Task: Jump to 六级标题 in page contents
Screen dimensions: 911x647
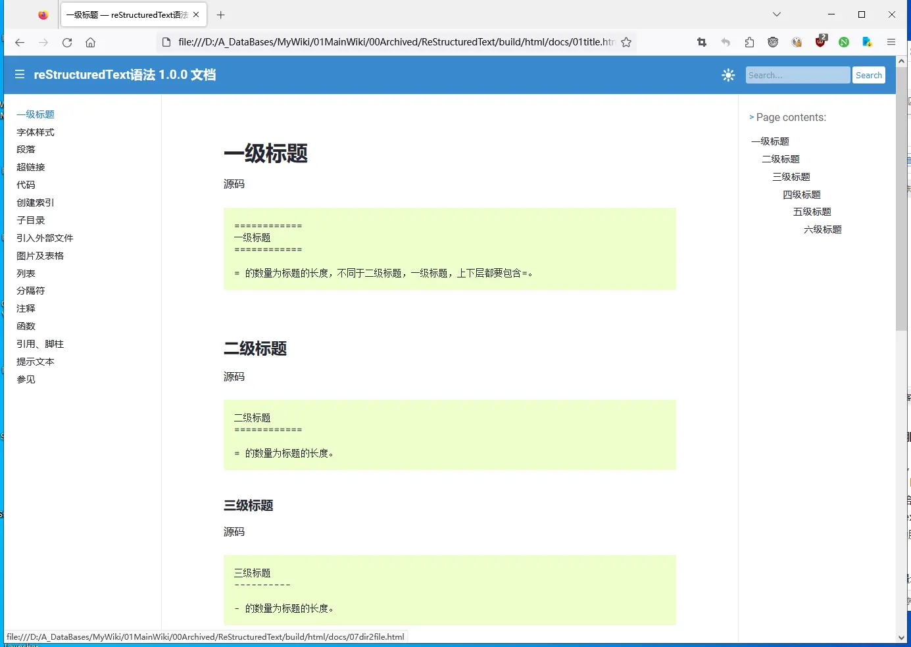Action: [823, 229]
